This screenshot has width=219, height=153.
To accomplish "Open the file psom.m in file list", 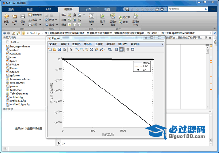I will pyautogui.click(x=14, y=86).
